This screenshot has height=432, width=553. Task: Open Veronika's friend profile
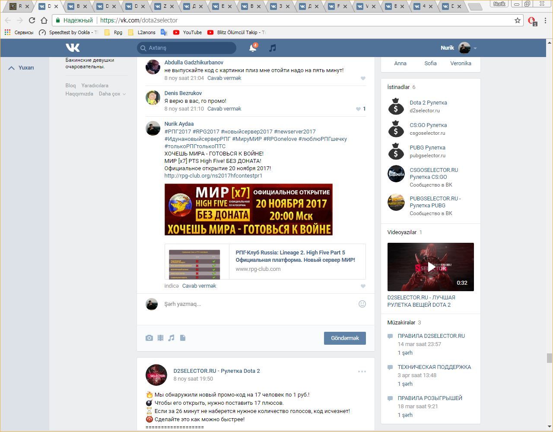461,64
